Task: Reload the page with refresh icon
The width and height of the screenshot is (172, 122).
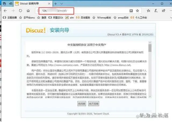Action: coord(20,11)
